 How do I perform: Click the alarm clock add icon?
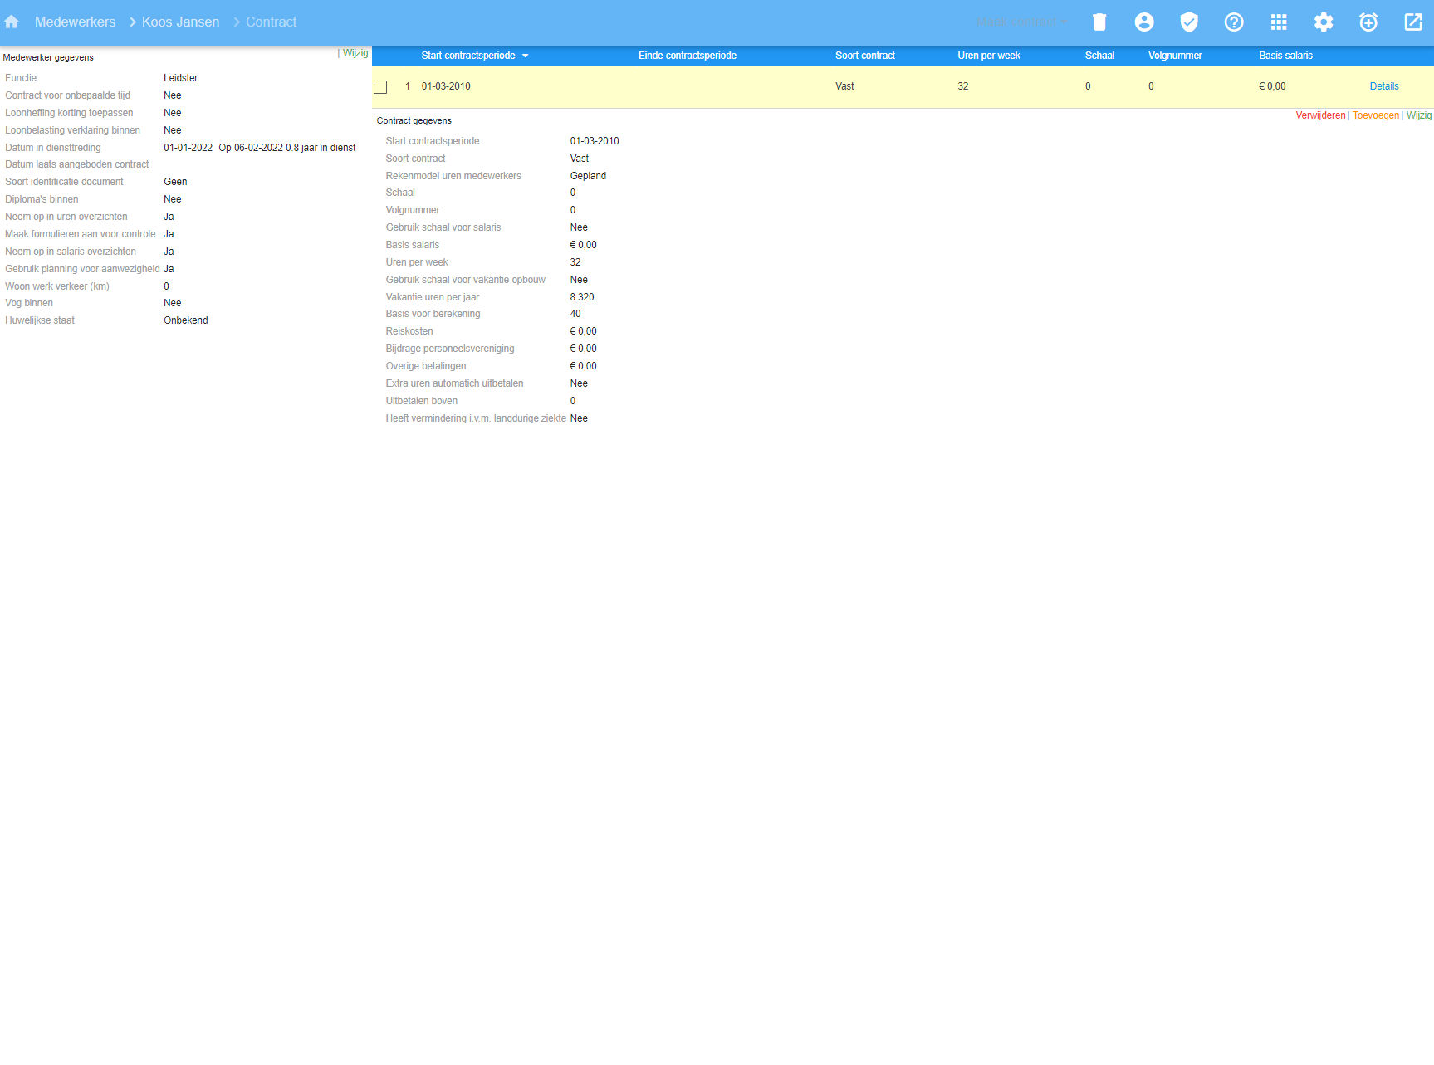tap(1368, 22)
